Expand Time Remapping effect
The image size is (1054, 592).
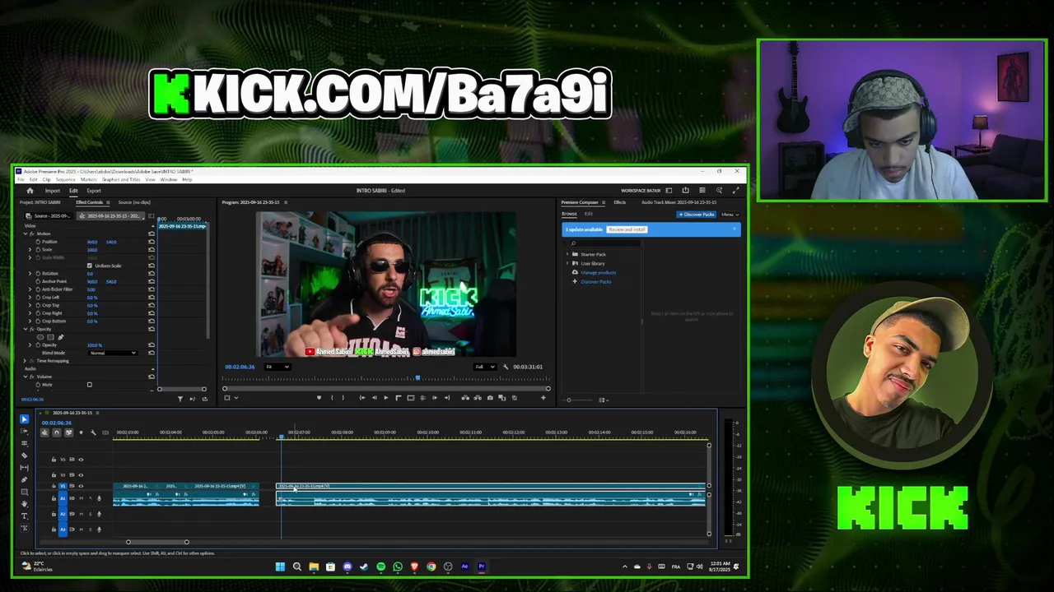(x=25, y=361)
